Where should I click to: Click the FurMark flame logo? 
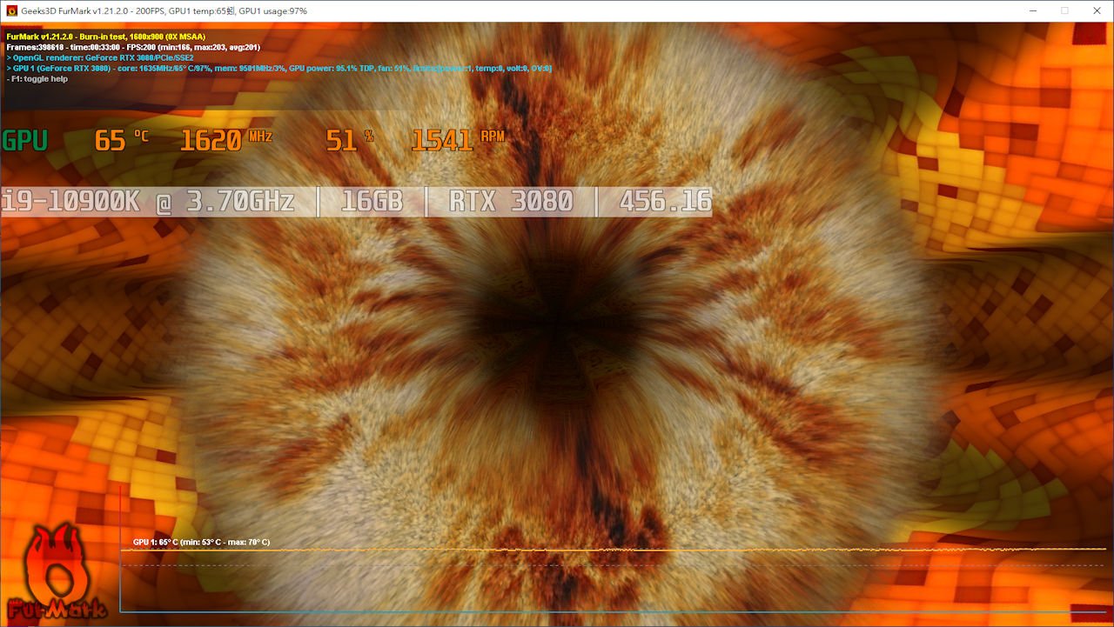click(x=56, y=570)
